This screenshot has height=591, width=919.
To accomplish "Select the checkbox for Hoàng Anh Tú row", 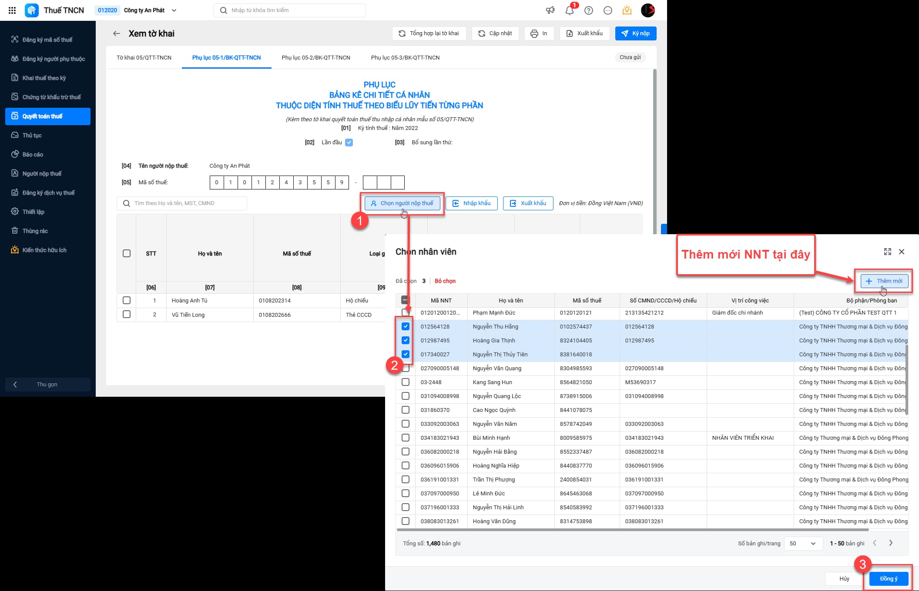I will tap(127, 300).
